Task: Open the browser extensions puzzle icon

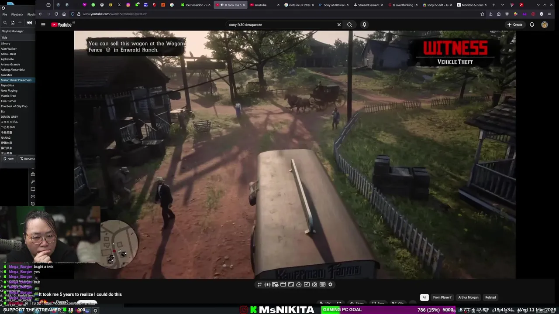Action: click(x=499, y=14)
